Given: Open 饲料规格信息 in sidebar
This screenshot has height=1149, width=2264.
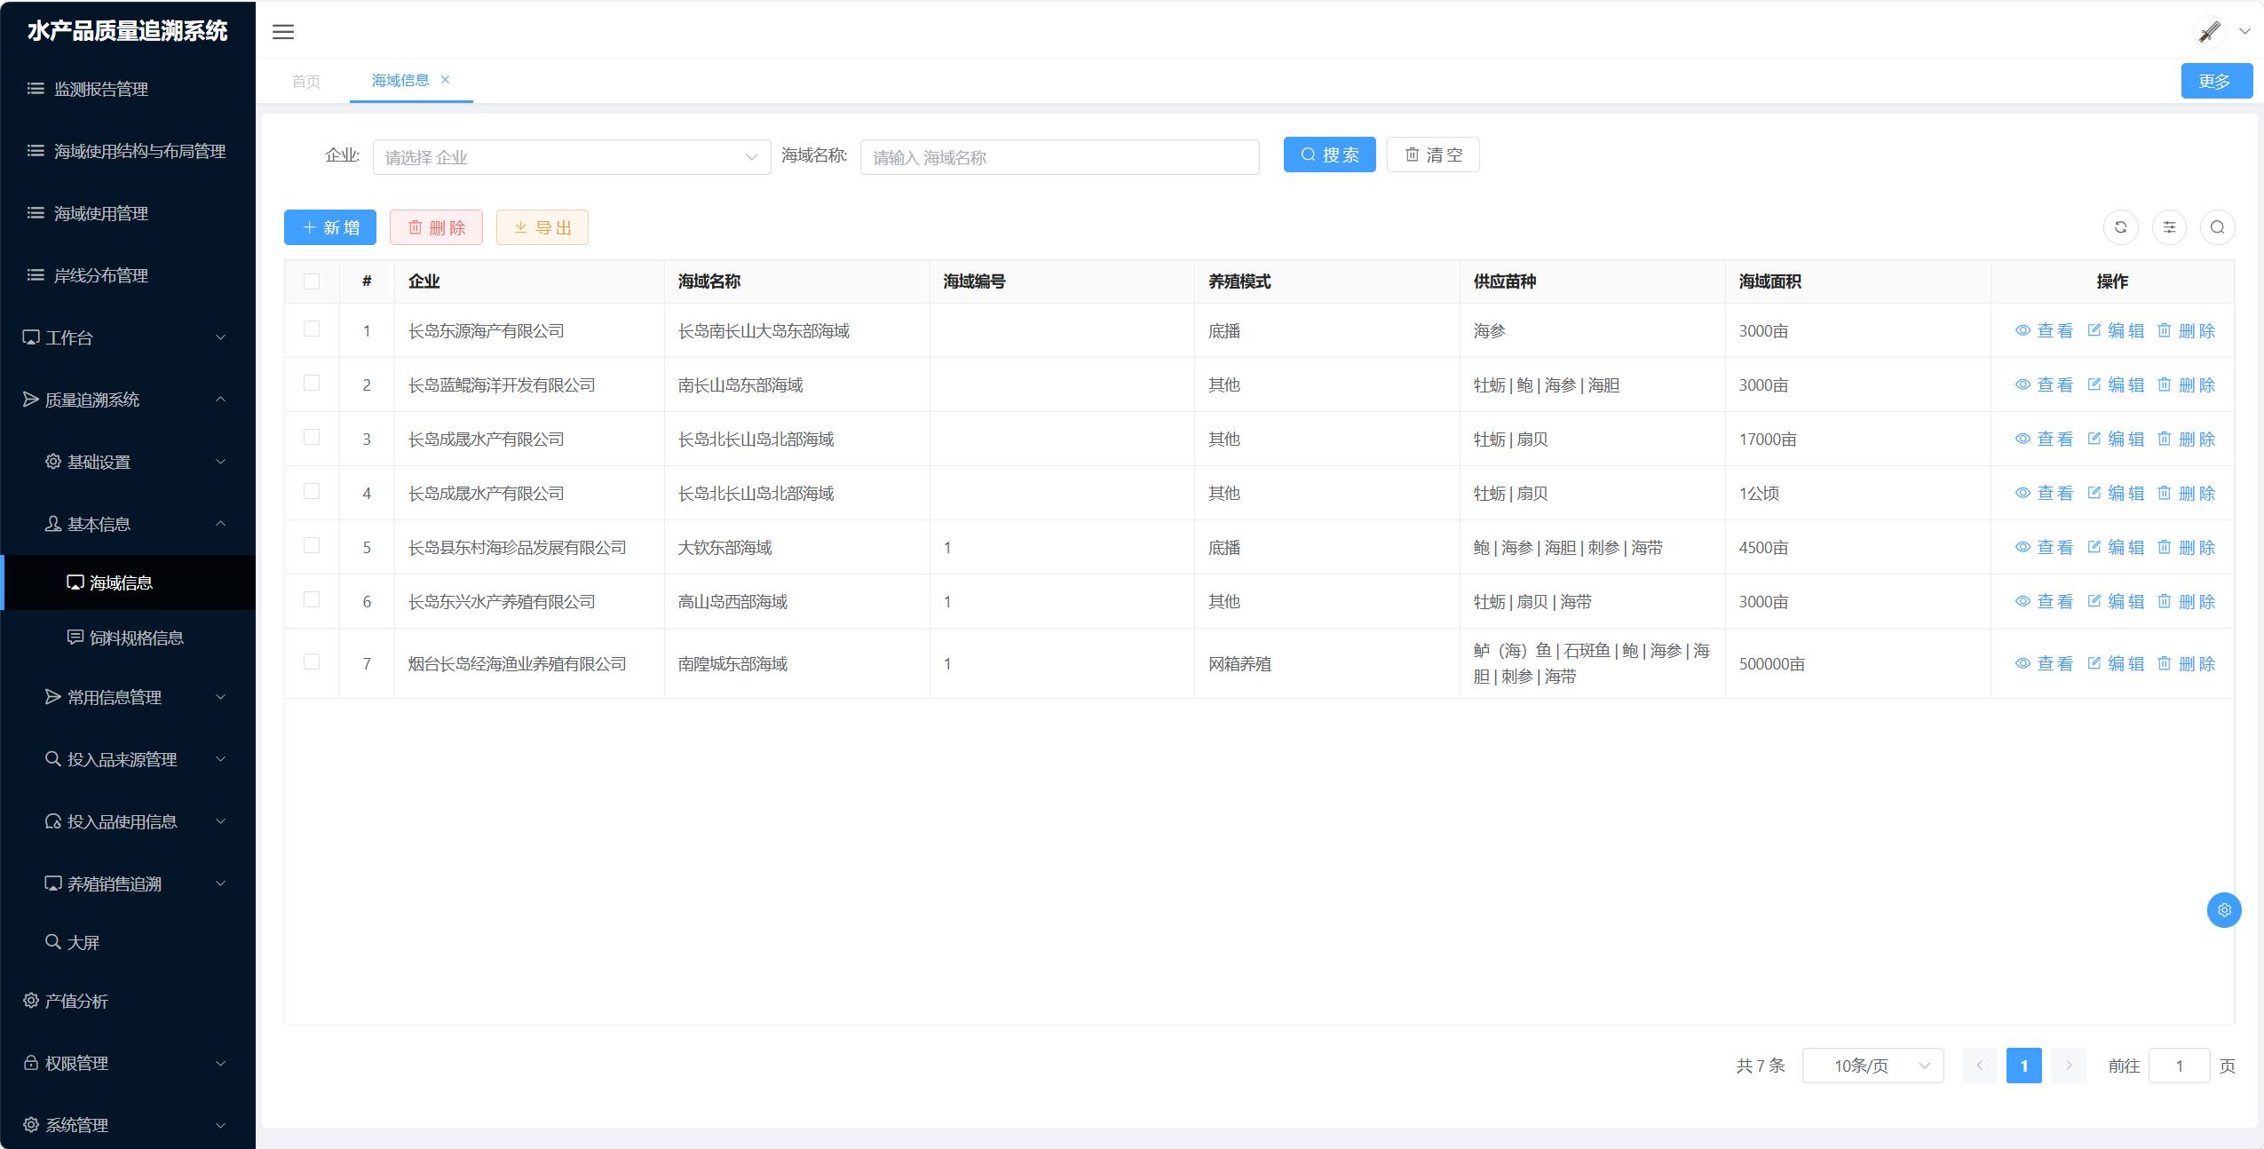Looking at the screenshot, I should (136, 638).
